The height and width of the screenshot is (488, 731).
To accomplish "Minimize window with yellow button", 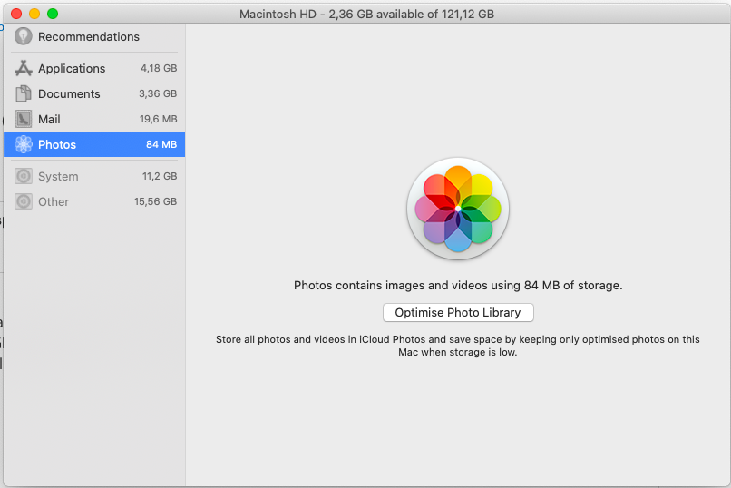I will click(34, 14).
